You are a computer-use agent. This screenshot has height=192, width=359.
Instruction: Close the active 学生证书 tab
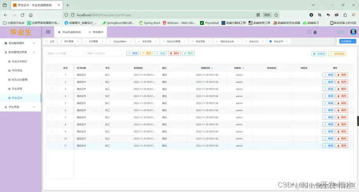(x=287, y=42)
